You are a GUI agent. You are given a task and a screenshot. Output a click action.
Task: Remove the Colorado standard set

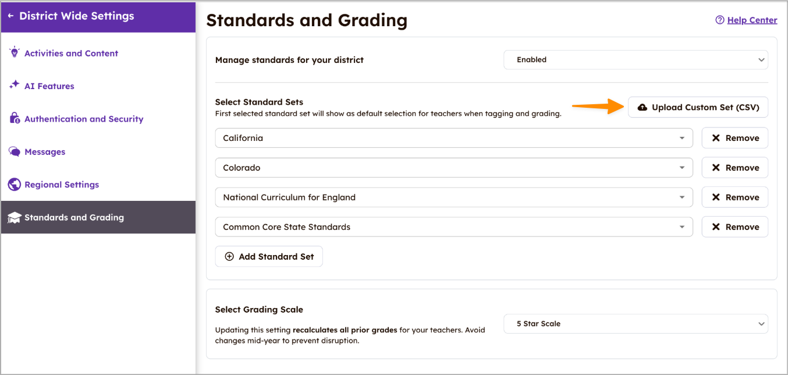coord(735,168)
